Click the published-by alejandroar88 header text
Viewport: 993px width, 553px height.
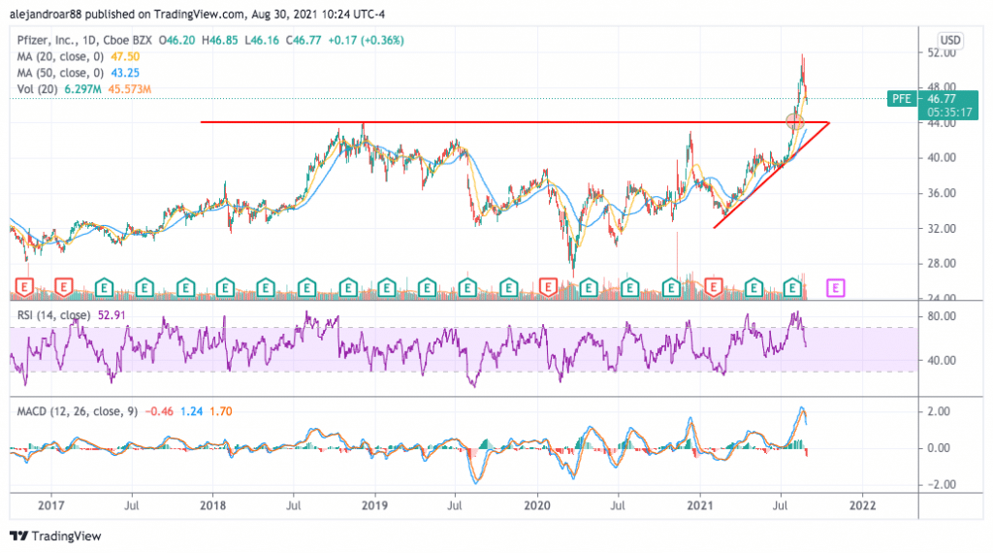(197, 14)
